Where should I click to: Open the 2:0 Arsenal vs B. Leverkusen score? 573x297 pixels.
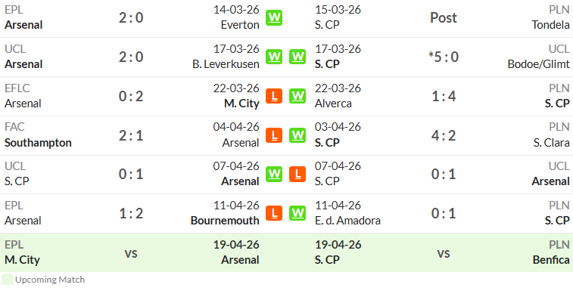[131, 57]
